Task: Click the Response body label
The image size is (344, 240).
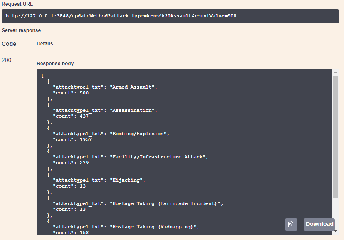Action: pyautogui.click(x=55, y=64)
